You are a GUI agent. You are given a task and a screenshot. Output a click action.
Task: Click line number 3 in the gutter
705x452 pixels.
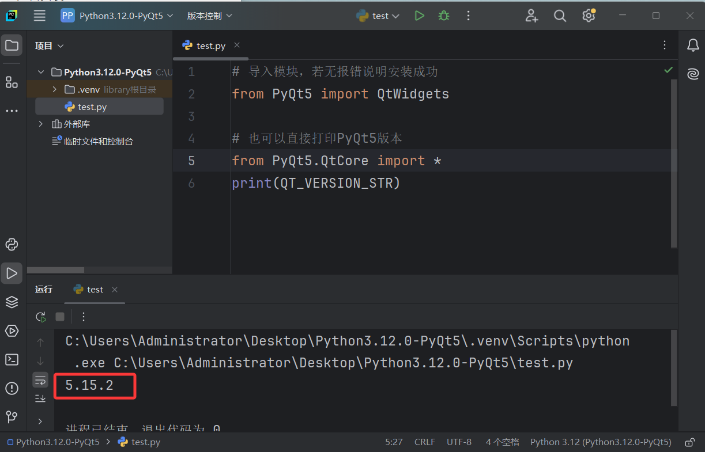(x=191, y=116)
